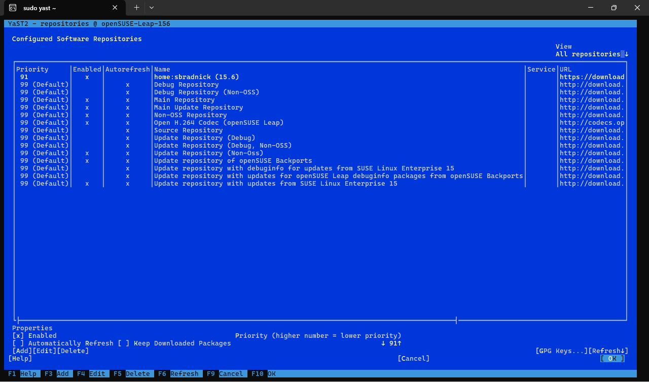Open the GPG Keys... button
Viewport: 649px width, 382px height.
point(562,351)
